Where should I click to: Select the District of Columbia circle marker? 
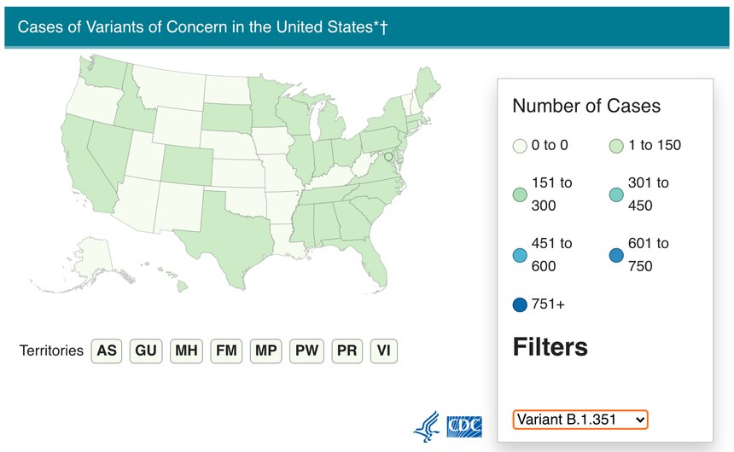pyautogui.click(x=388, y=156)
